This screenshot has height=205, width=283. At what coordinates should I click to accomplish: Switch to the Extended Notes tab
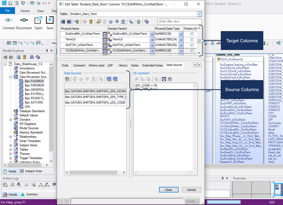(x=152, y=65)
